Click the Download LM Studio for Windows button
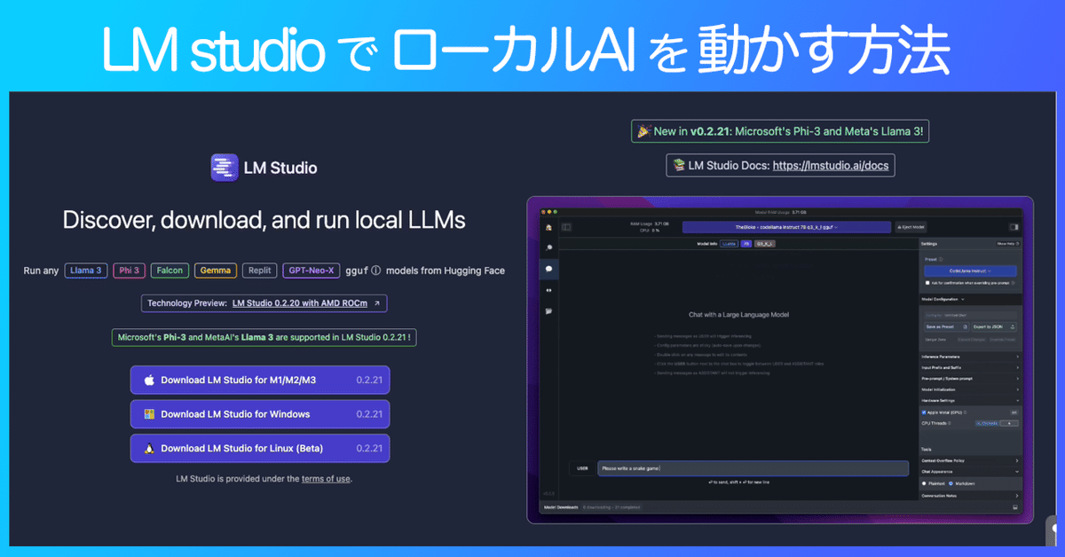The width and height of the screenshot is (1065, 557). pyautogui.click(x=259, y=413)
